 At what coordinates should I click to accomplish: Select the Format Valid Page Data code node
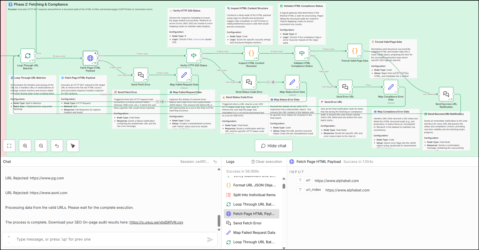click(x=355, y=51)
